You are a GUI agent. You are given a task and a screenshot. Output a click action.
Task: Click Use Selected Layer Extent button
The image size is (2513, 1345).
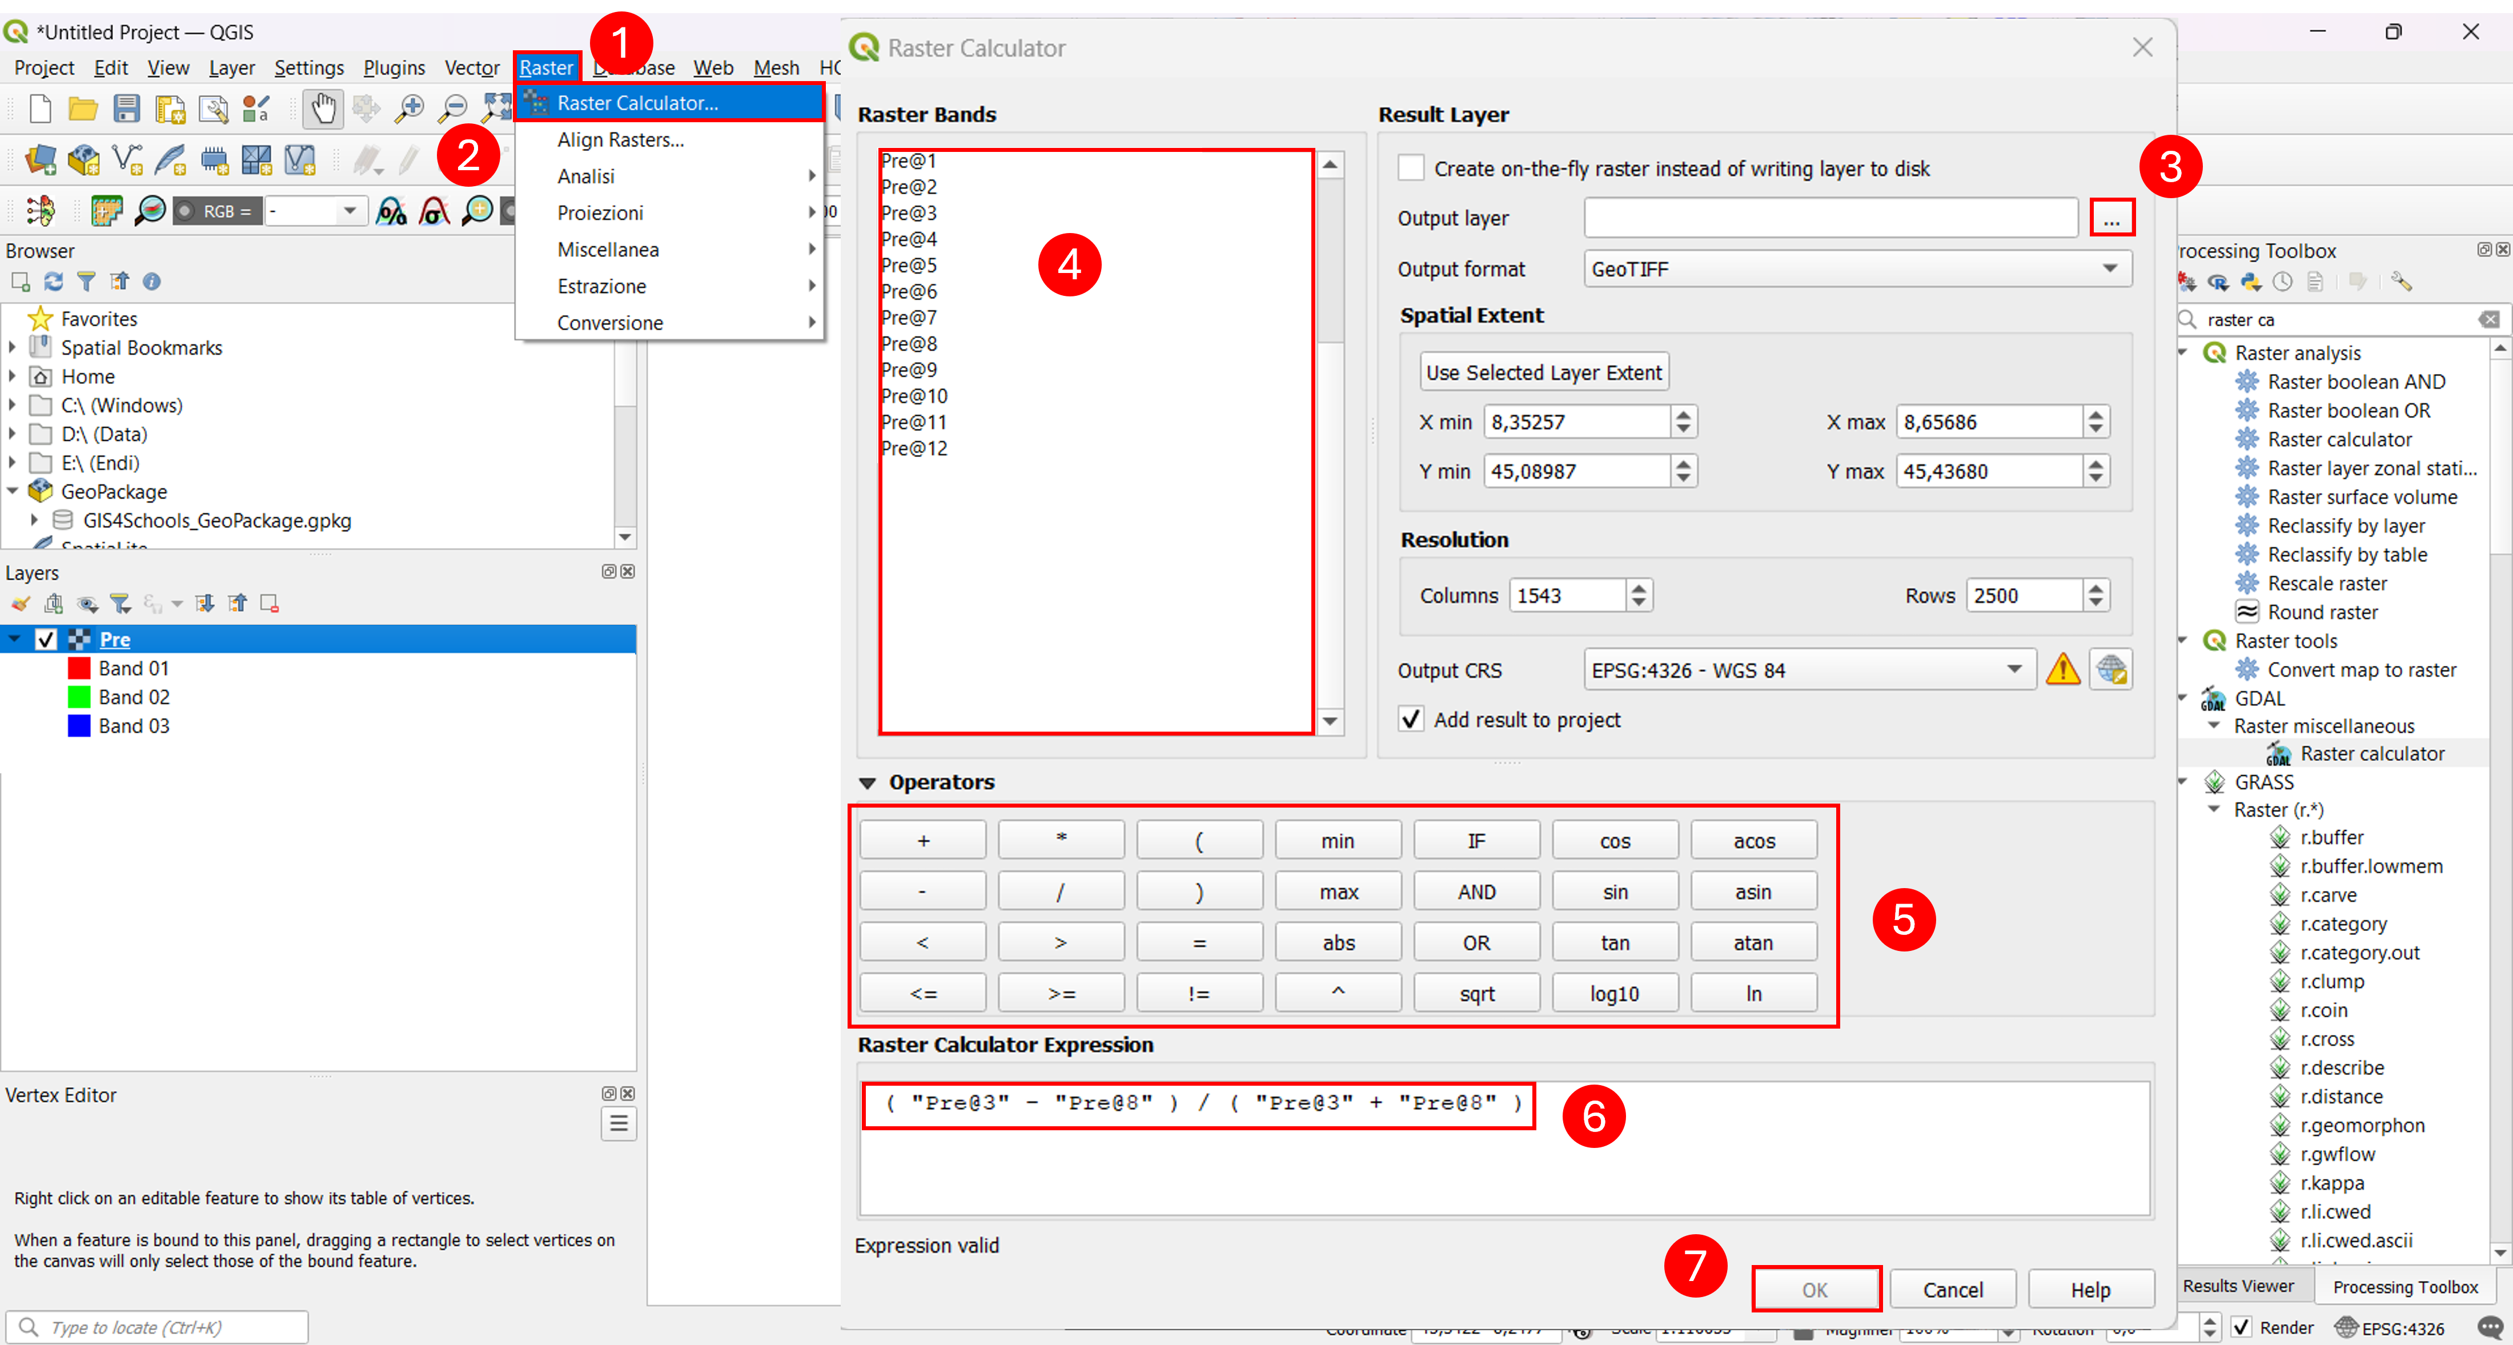click(1543, 372)
